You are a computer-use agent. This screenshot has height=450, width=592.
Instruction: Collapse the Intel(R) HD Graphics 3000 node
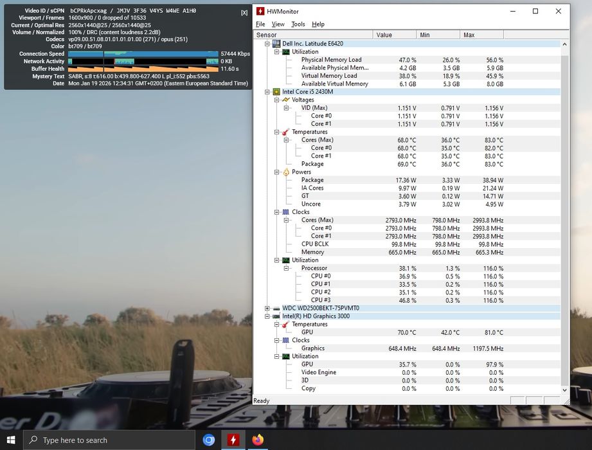point(267,316)
